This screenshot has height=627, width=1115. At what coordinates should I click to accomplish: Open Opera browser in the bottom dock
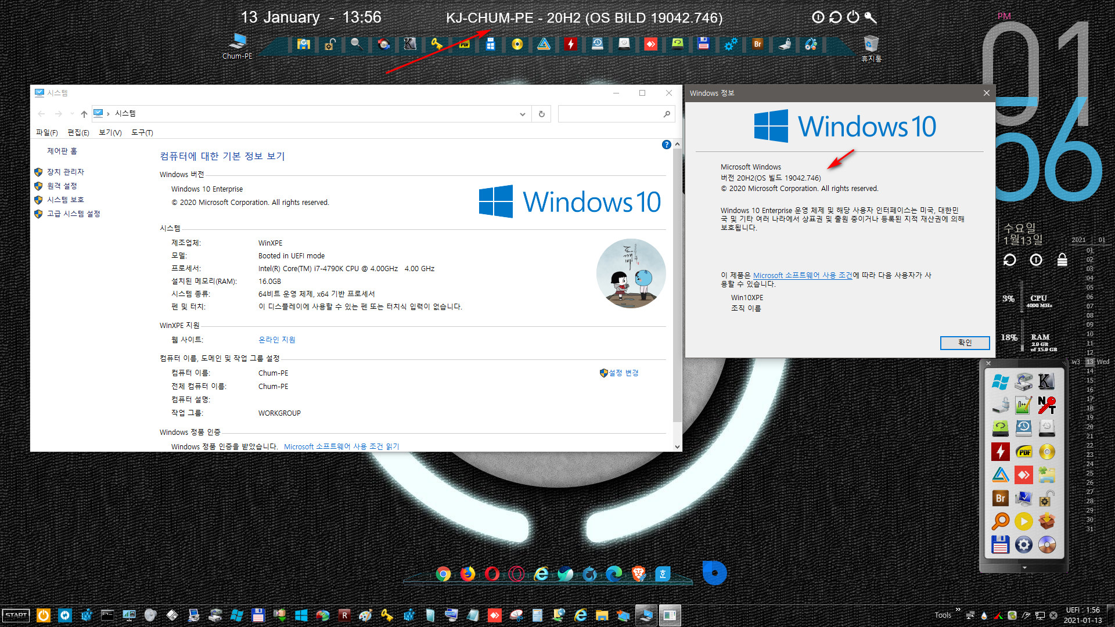pos(492,574)
